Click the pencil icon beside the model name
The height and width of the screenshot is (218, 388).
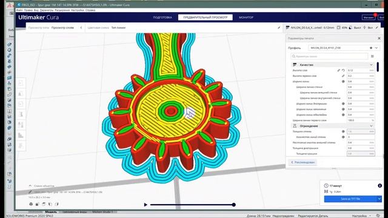[30, 192]
